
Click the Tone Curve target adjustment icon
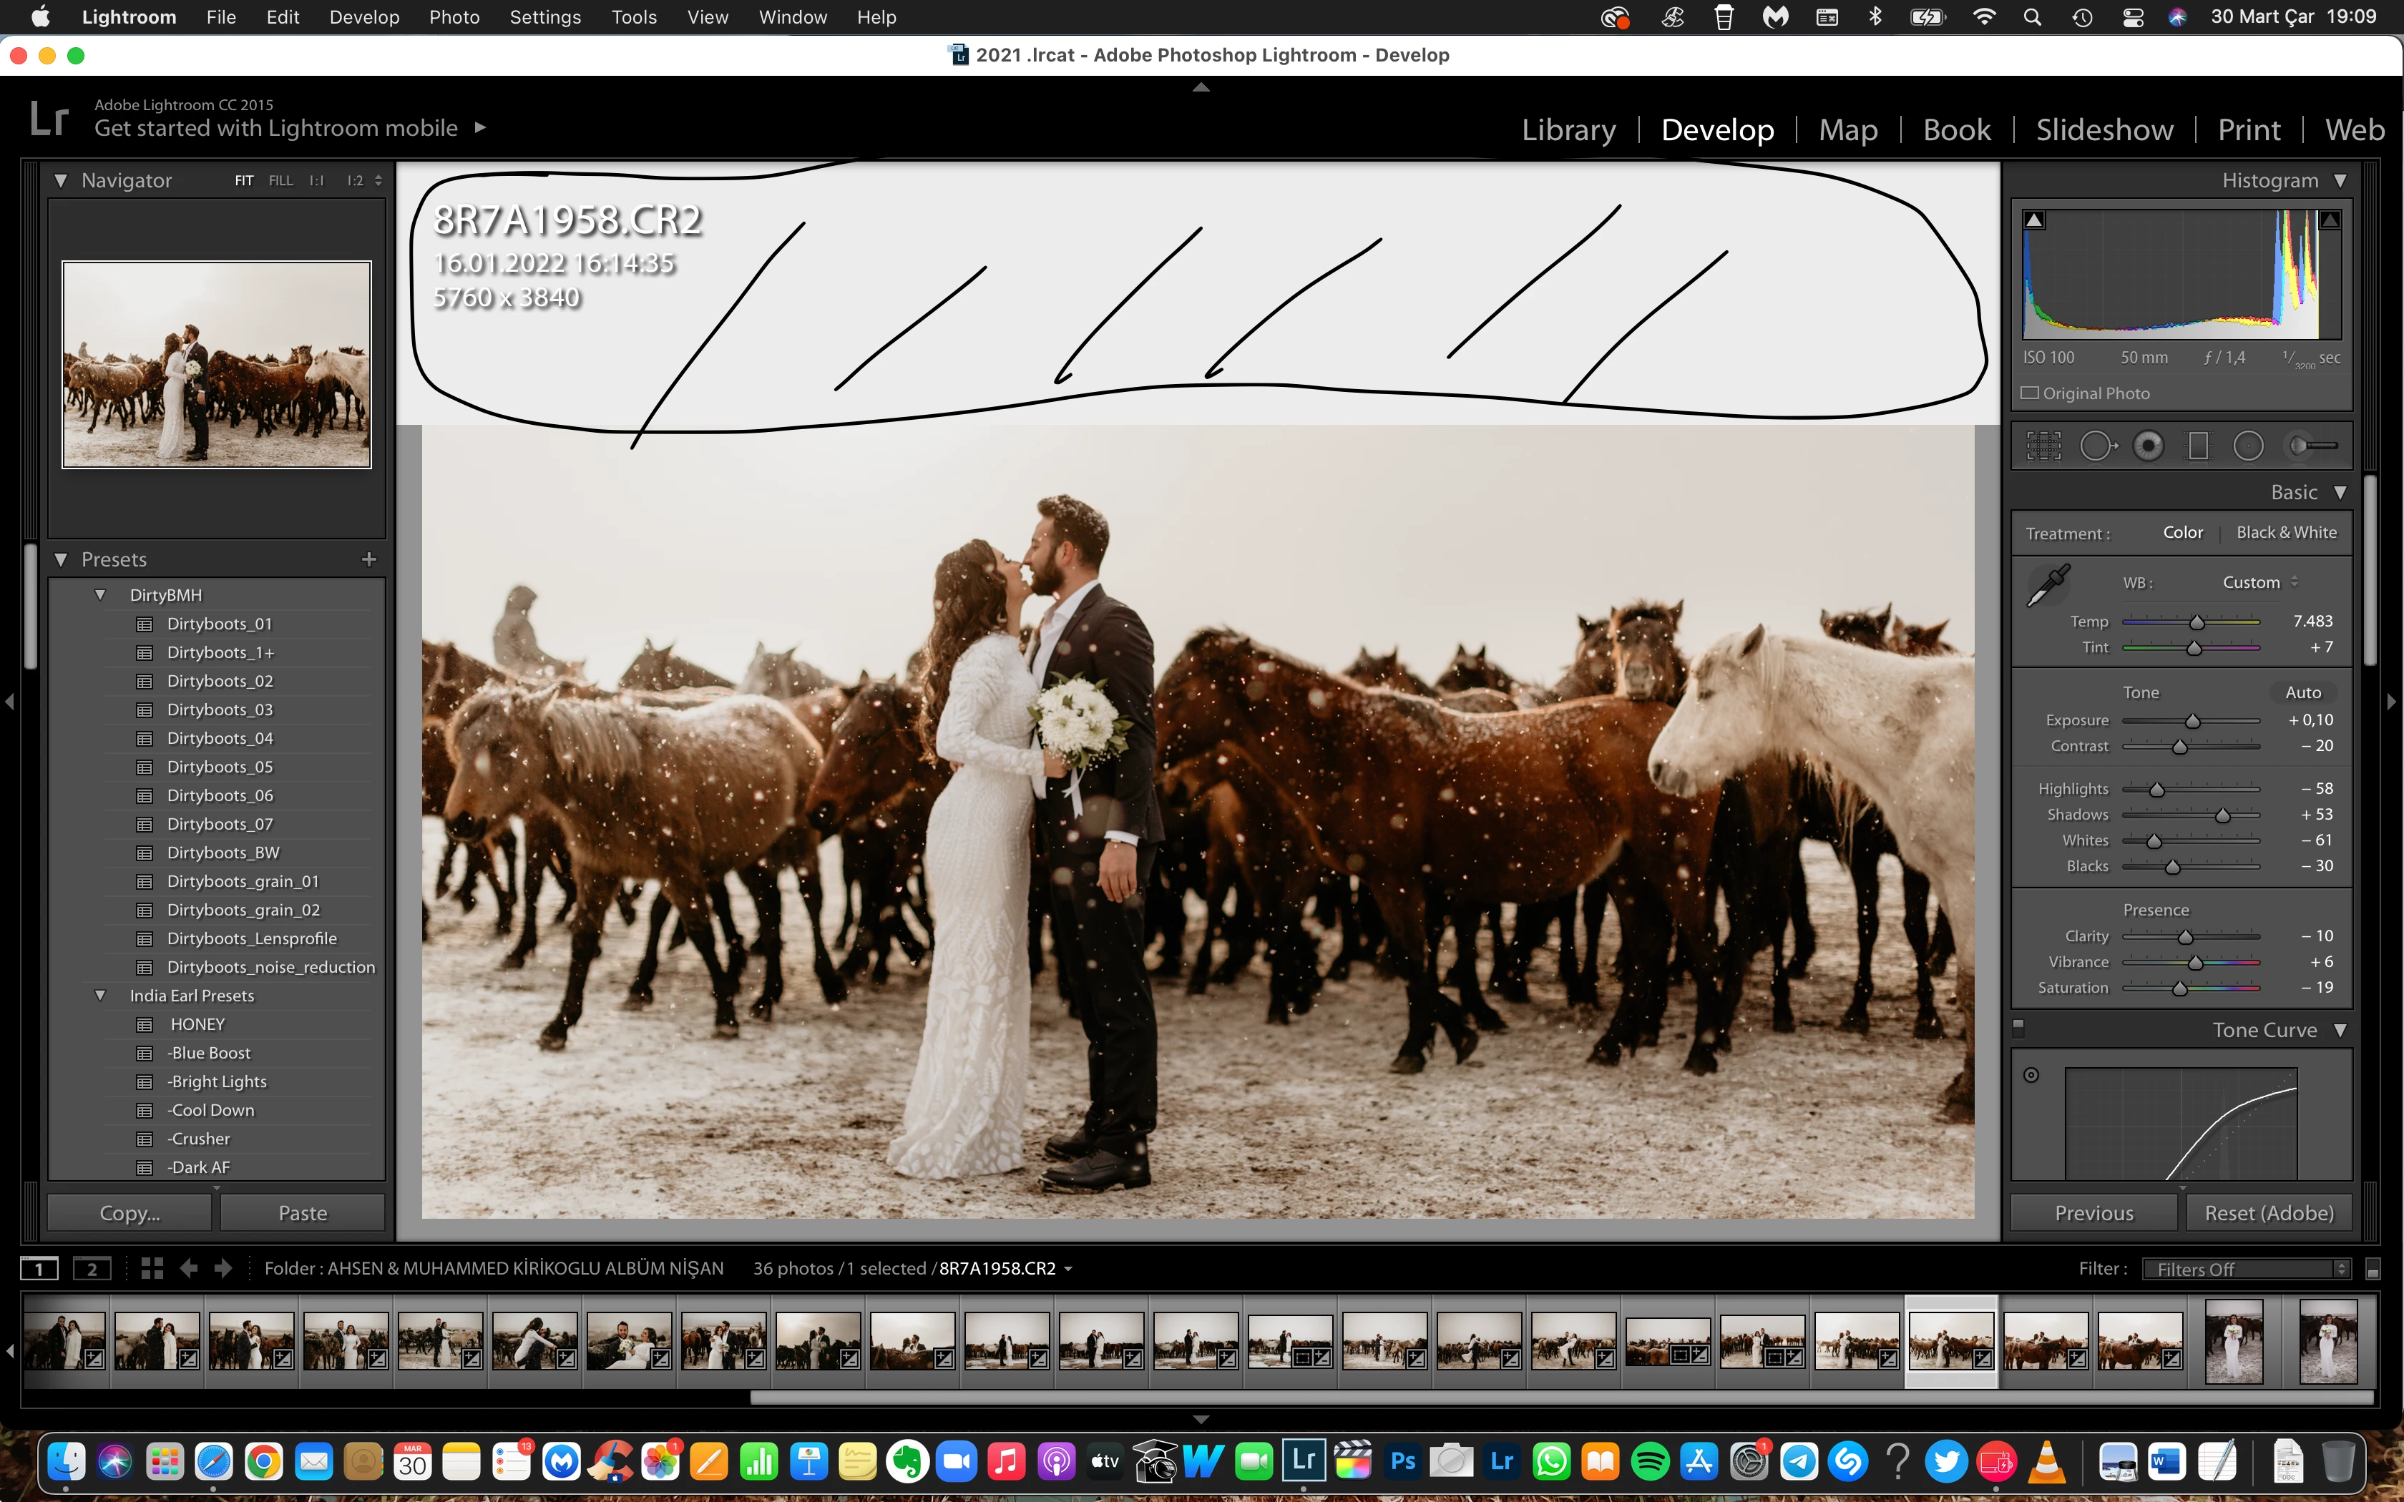click(x=2031, y=1075)
